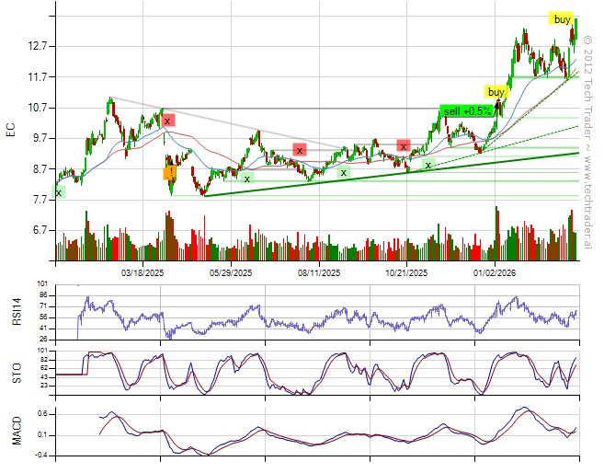Select the green x marker just after 05/29/2025
The height and width of the screenshot is (473, 604).
click(247, 179)
